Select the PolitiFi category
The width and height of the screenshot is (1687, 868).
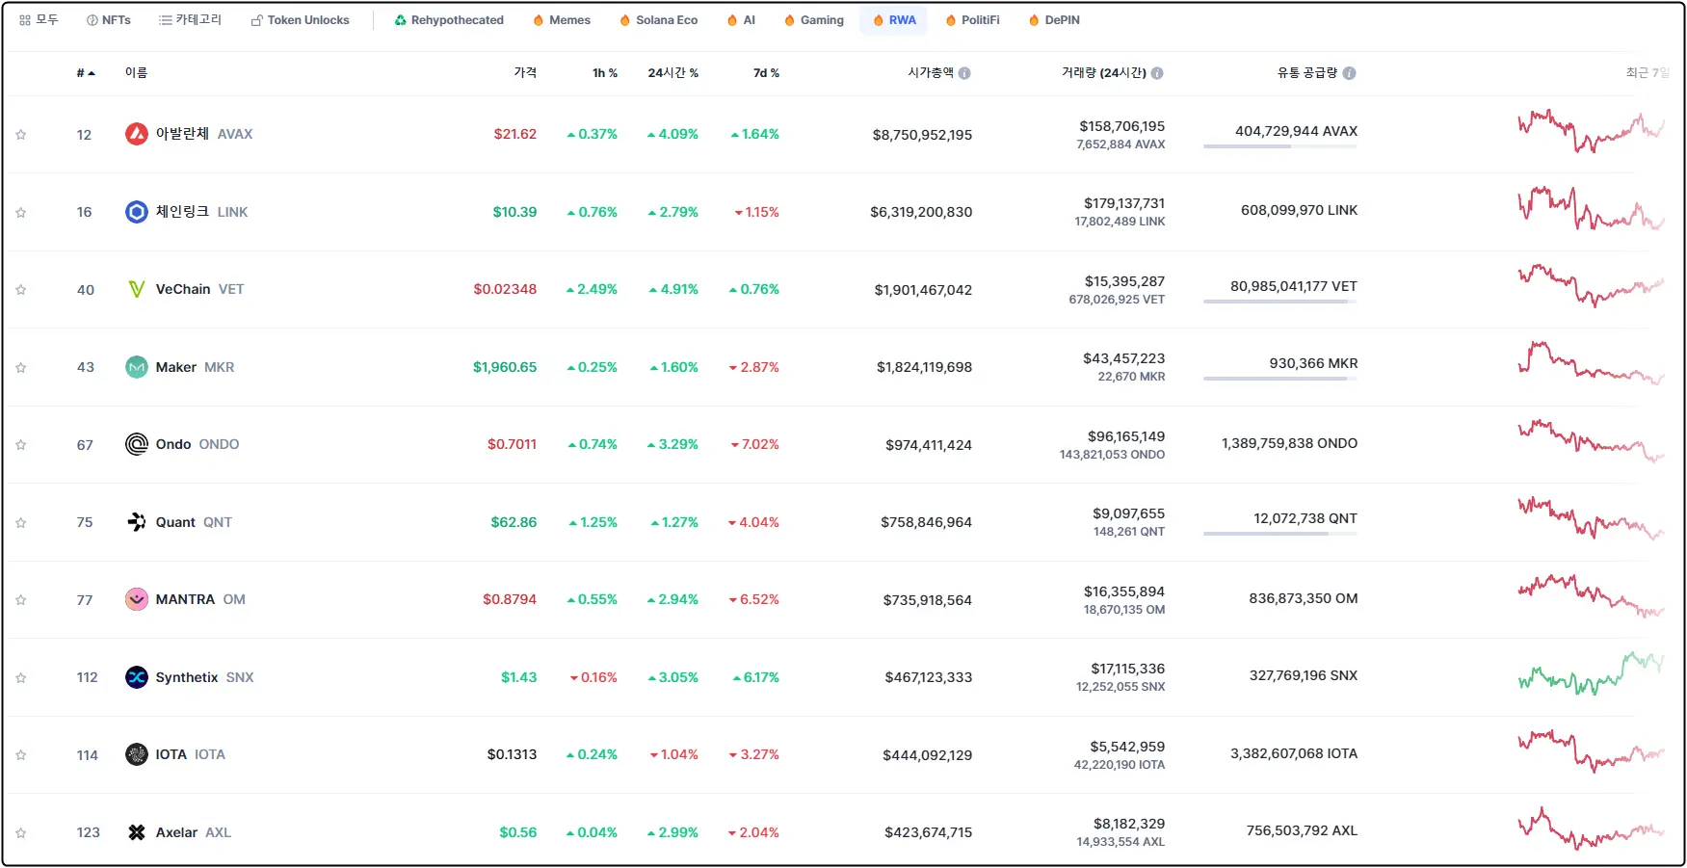[973, 20]
